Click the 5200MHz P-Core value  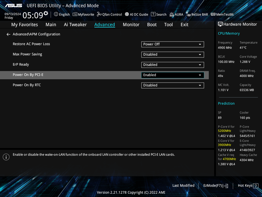[x=225, y=131]
